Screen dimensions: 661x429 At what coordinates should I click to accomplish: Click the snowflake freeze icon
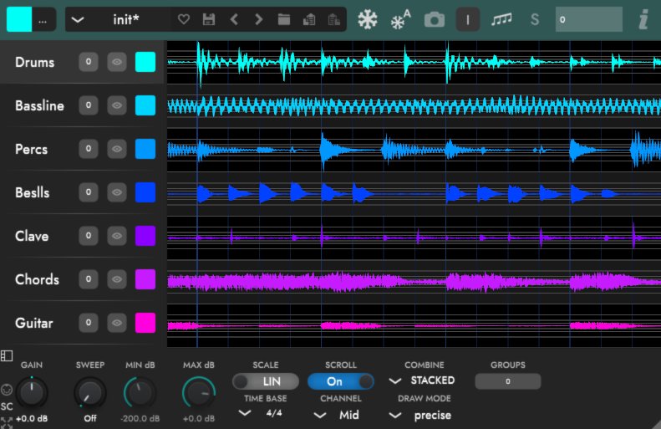coord(368,19)
